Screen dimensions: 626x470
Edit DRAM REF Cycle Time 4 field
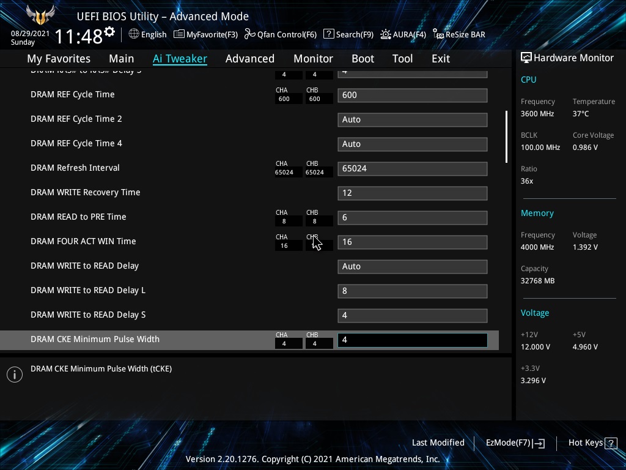(x=413, y=144)
